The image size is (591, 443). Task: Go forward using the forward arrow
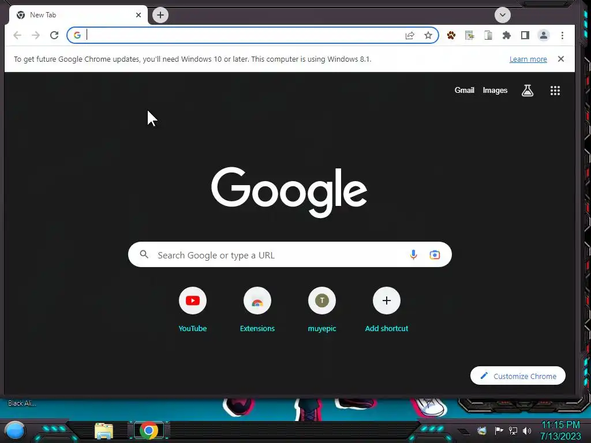point(36,35)
